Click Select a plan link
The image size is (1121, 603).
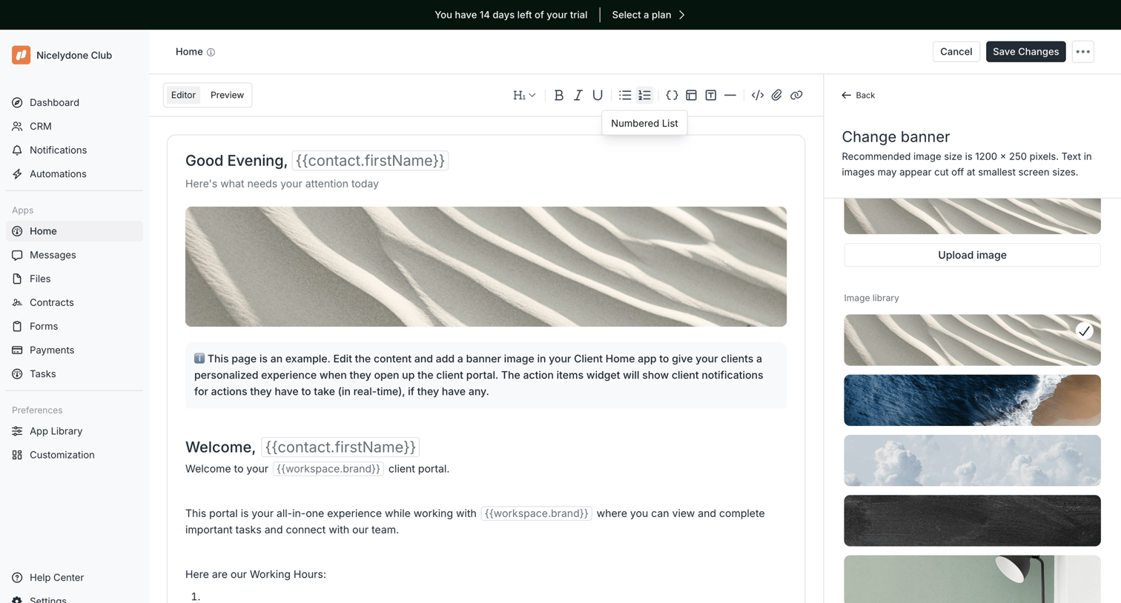point(648,15)
